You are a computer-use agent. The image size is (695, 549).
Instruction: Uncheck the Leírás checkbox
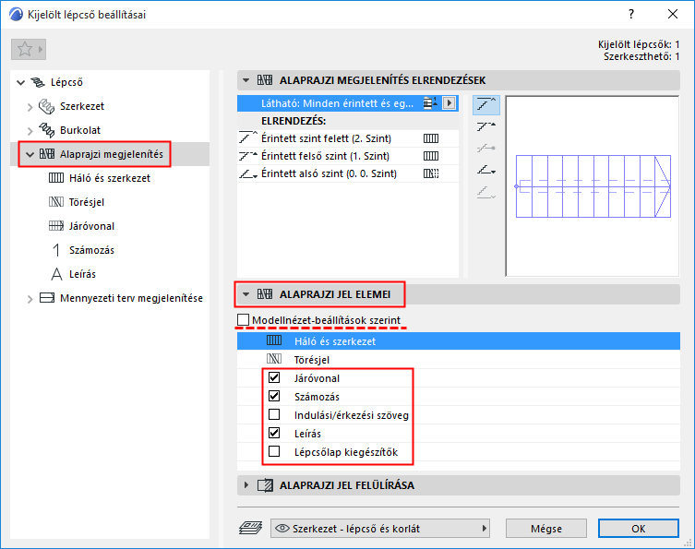[274, 433]
